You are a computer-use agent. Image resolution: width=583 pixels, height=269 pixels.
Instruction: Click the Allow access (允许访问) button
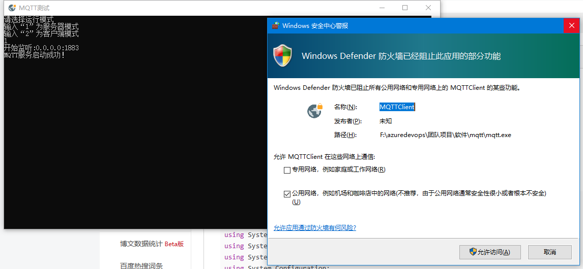pyautogui.click(x=490, y=252)
